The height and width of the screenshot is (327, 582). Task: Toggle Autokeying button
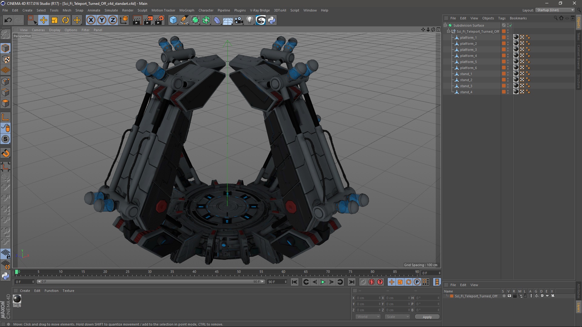point(372,282)
